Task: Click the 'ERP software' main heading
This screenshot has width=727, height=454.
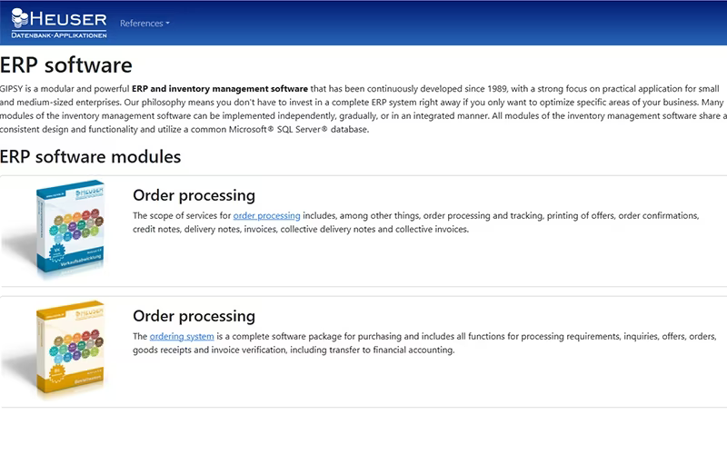Action: 65,64
